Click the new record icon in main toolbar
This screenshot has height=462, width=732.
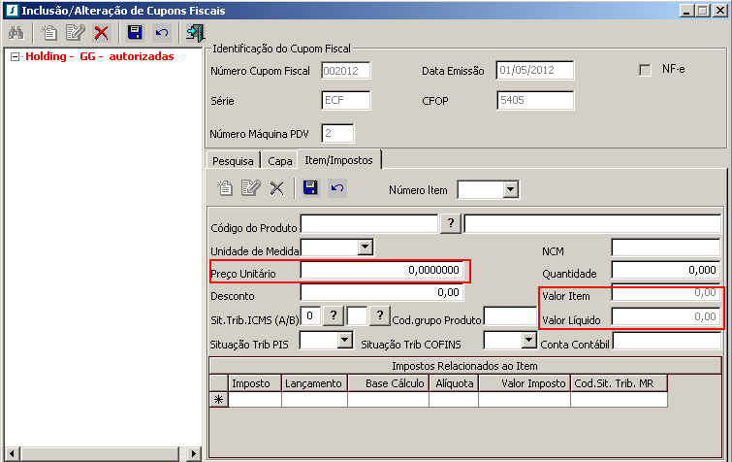click(x=49, y=33)
